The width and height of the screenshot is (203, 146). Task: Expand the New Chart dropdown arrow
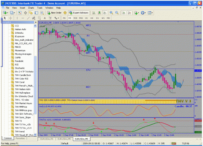[x=8, y=13]
